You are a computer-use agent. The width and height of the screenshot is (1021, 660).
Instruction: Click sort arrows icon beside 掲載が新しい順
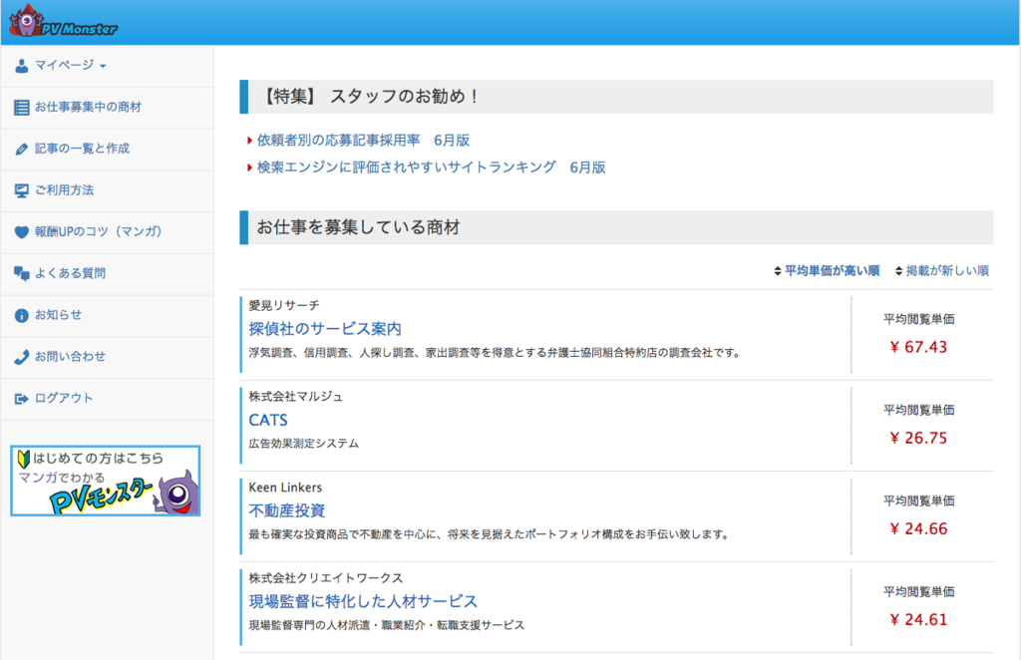tap(898, 271)
